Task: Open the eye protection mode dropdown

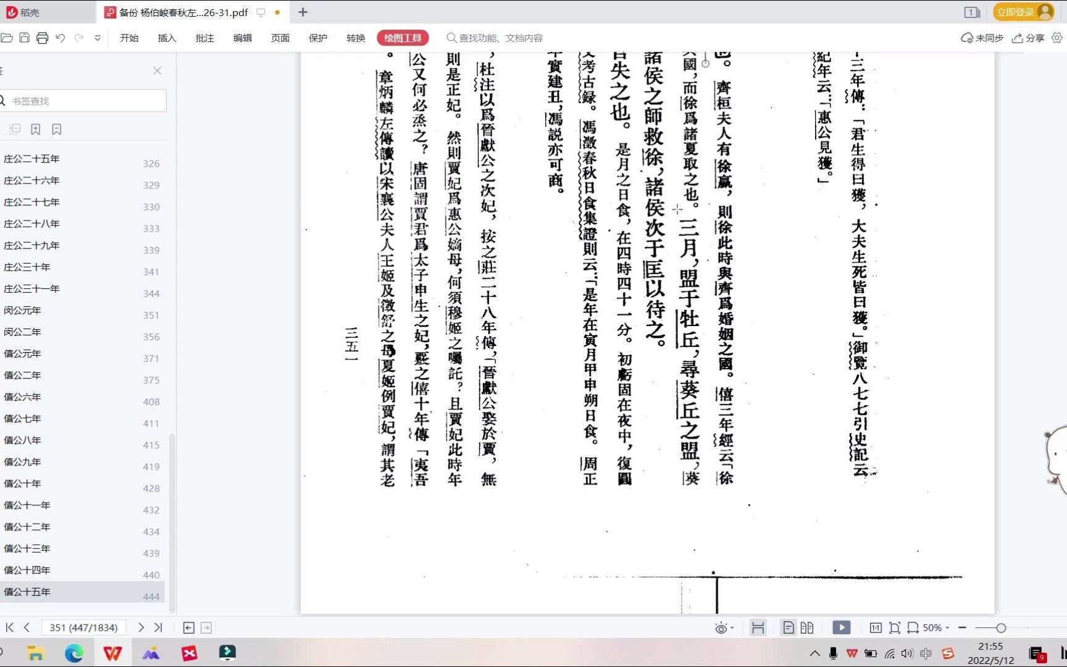Action: (724, 628)
